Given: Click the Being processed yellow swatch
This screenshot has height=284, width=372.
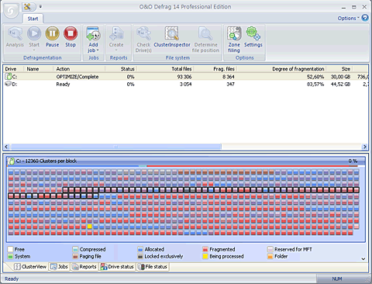Looking at the screenshot, I should (x=205, y=256).
